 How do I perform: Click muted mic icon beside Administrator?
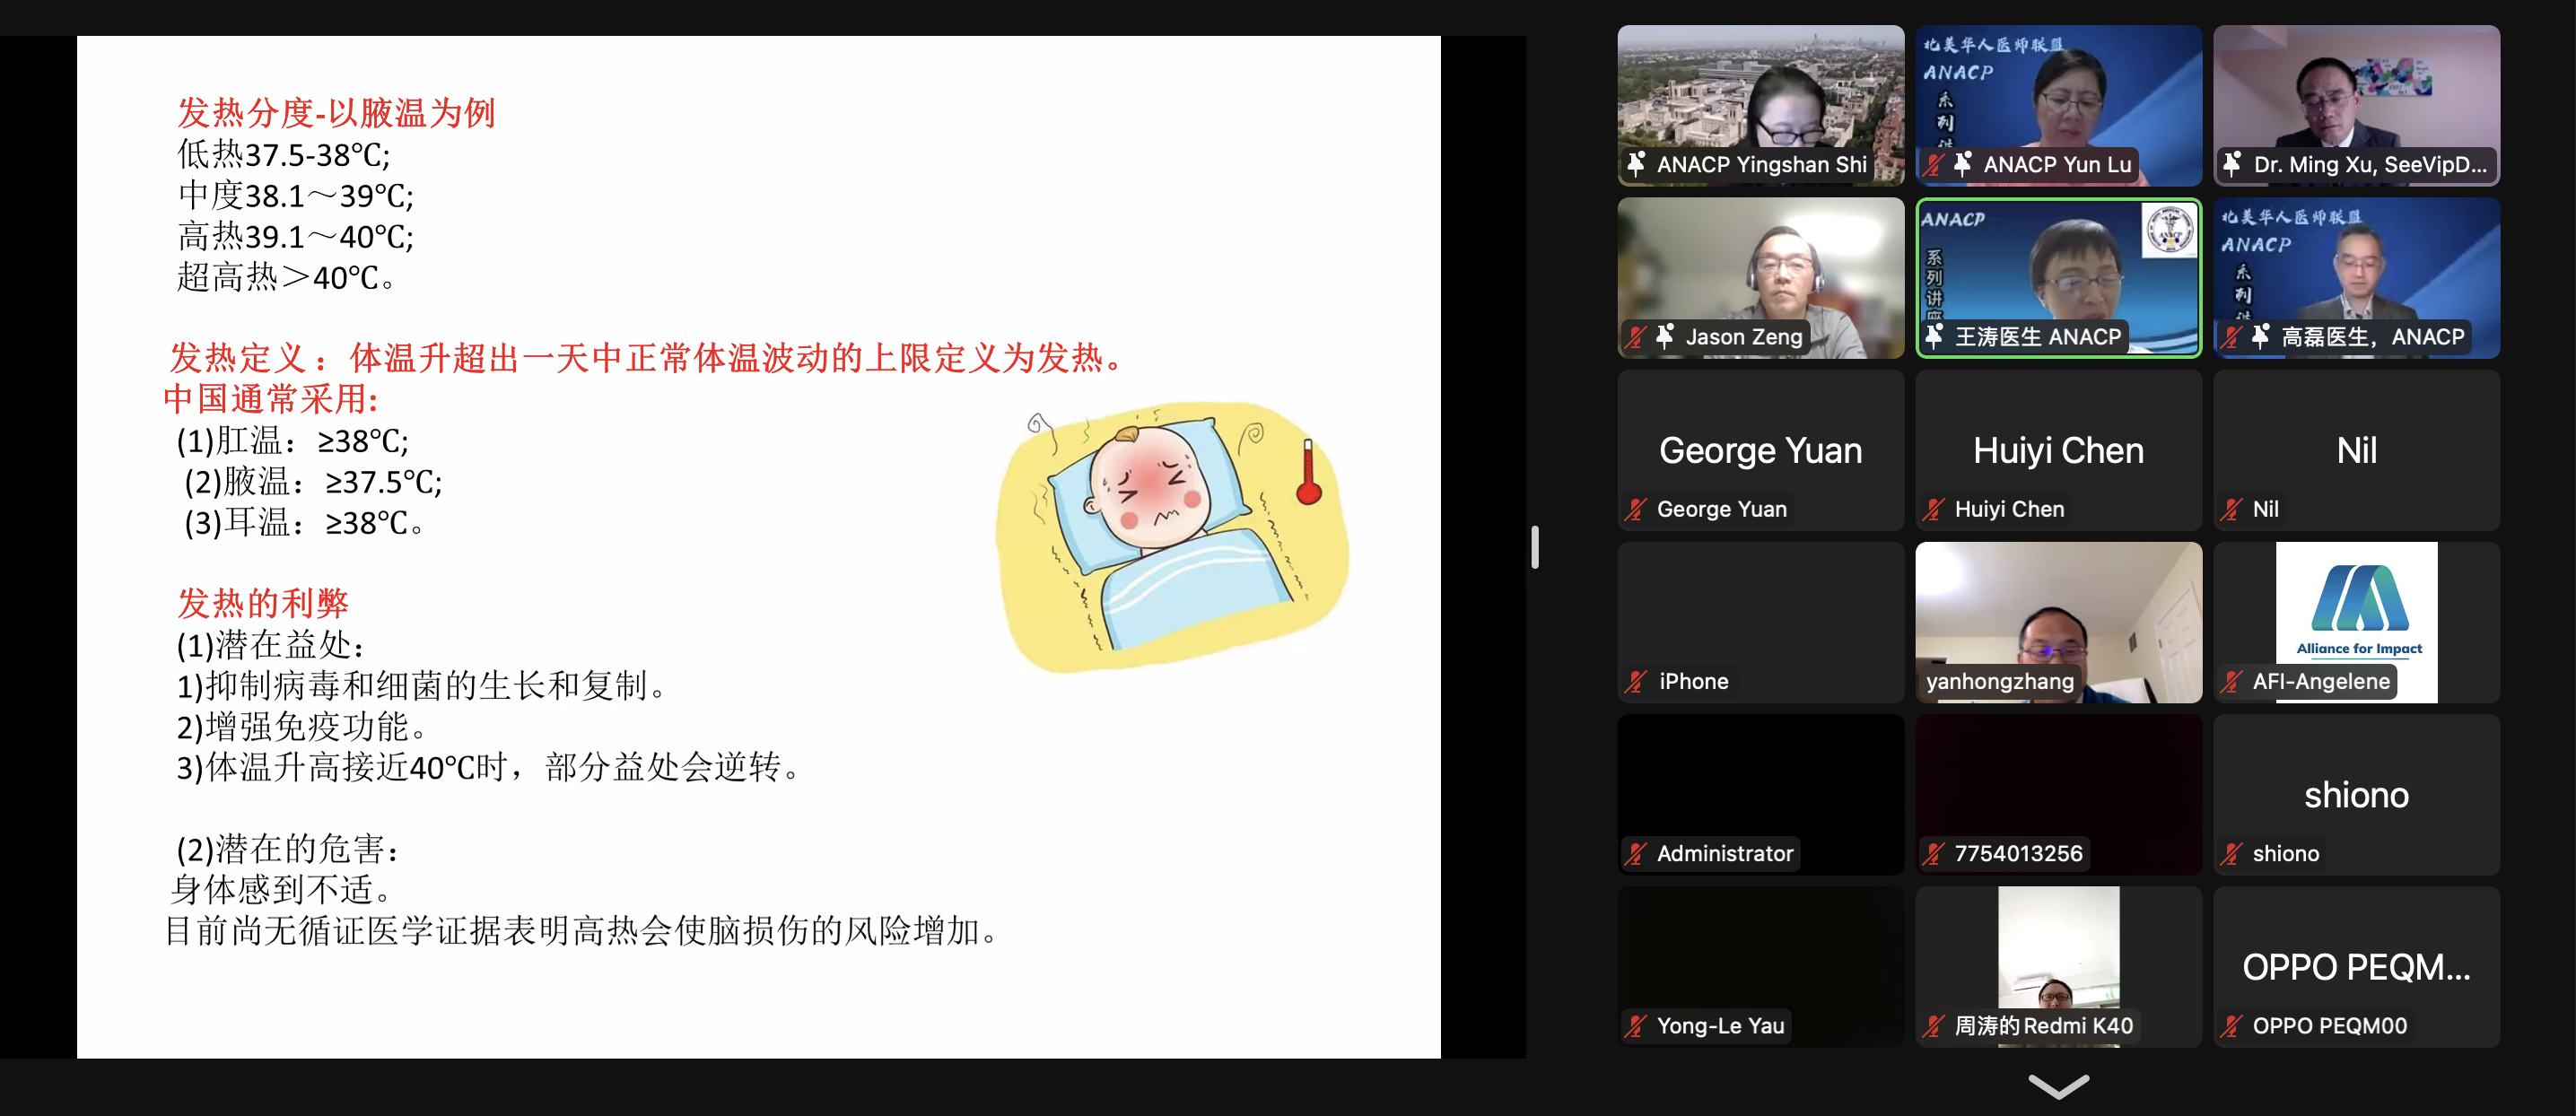1636,853
